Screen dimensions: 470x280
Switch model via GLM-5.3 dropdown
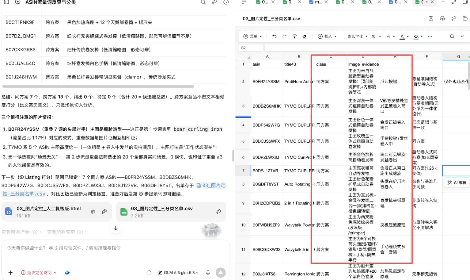178,272
